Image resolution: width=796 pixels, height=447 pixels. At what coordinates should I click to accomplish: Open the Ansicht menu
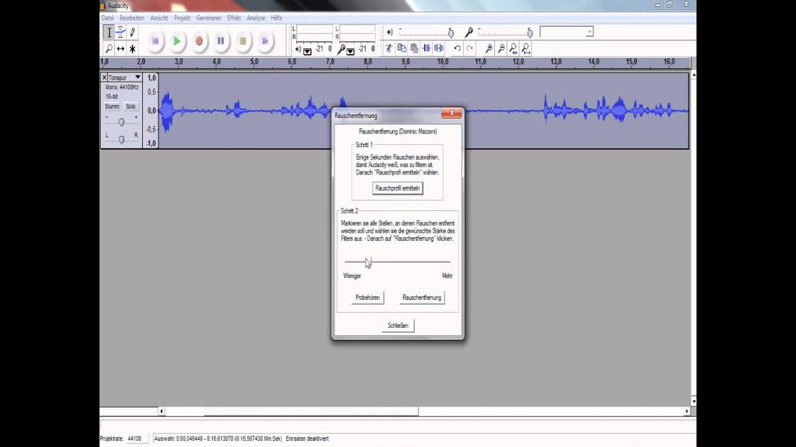[x=159, y=18]
